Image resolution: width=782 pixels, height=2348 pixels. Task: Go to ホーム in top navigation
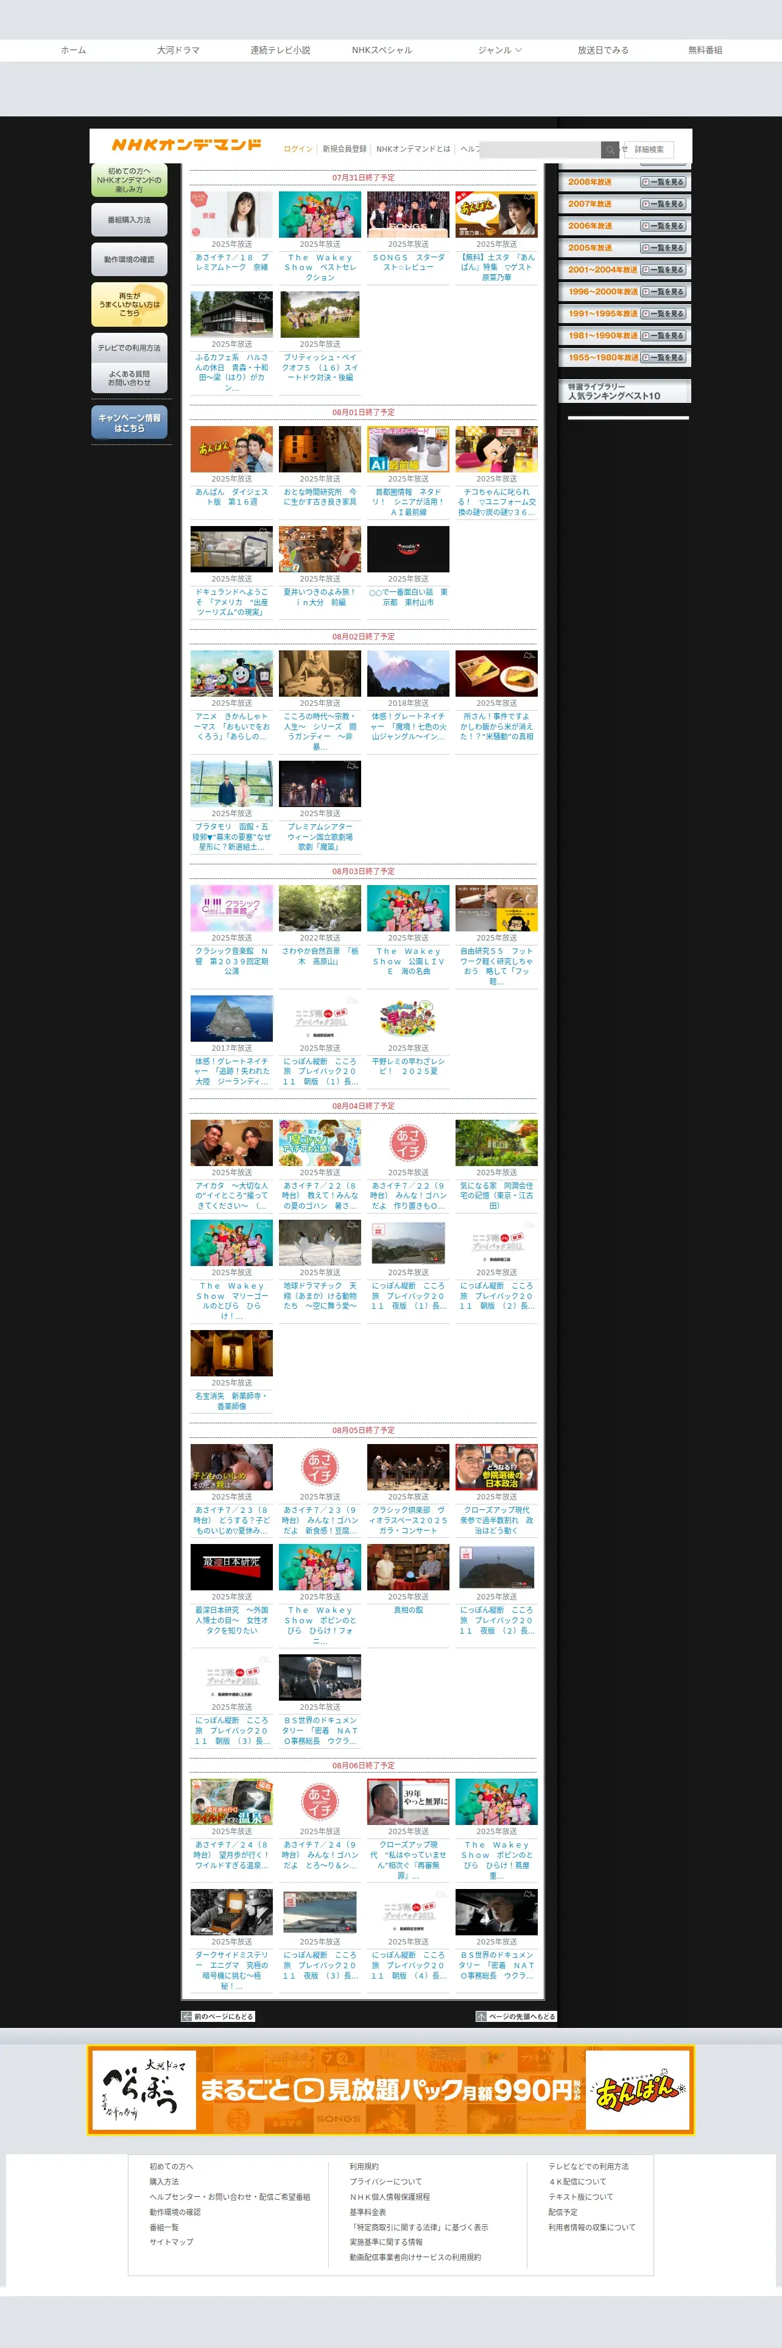[x=74, y=50]
